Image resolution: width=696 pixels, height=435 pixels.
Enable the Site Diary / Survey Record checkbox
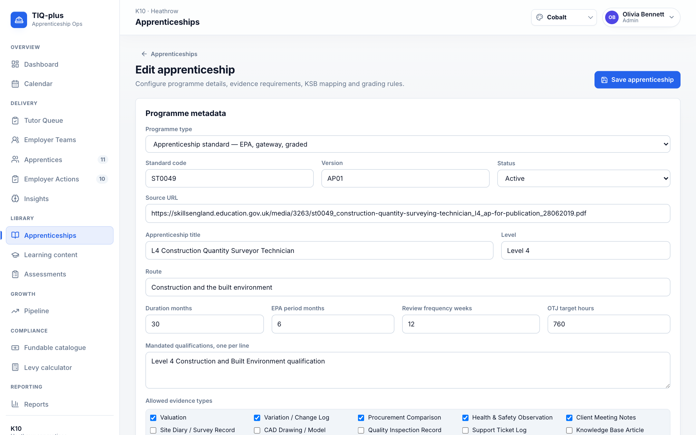click(x=153, y=430)
